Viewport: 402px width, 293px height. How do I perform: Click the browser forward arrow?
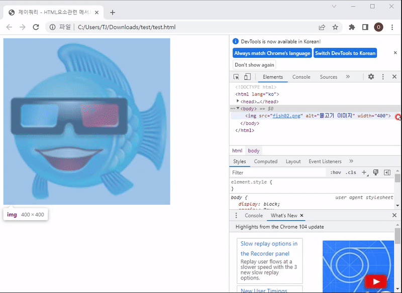click(23, 27)
